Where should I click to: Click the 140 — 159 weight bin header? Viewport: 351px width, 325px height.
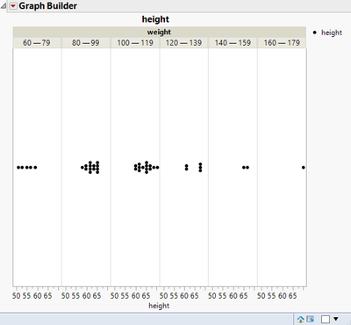[x=233, y=43]
